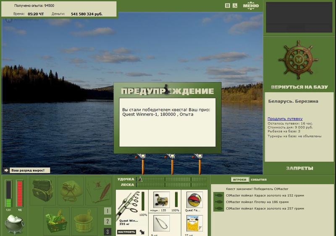Click Стоимость дня: 9 000 руб. text

pyautogui.click(x=290, y=127)
